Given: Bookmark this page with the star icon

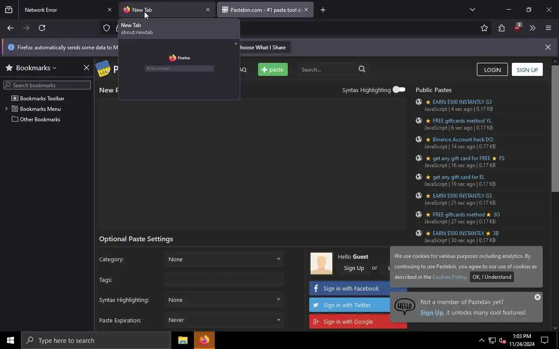Looking at the screenshot, I should tap(484, 28).
